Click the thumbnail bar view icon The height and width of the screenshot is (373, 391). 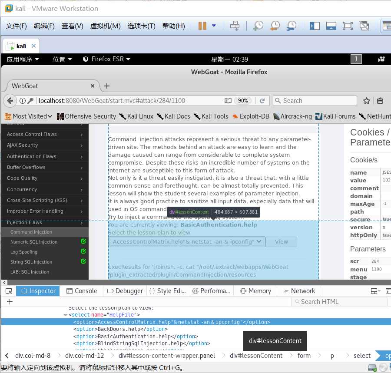[331, 26]
